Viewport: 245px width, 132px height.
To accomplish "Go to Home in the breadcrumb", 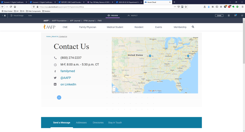I will point(48,37).
